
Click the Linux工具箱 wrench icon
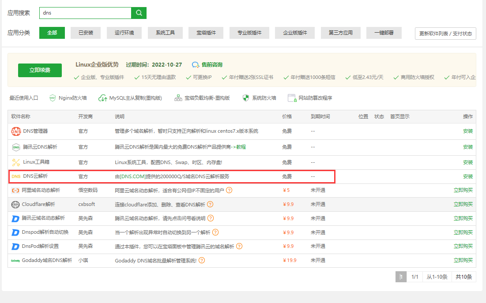click(x=16, y=162)
